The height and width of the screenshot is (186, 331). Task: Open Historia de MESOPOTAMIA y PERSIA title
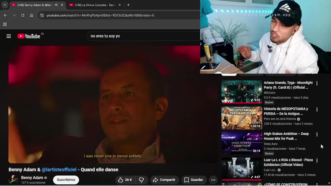[x=286, y=111]
